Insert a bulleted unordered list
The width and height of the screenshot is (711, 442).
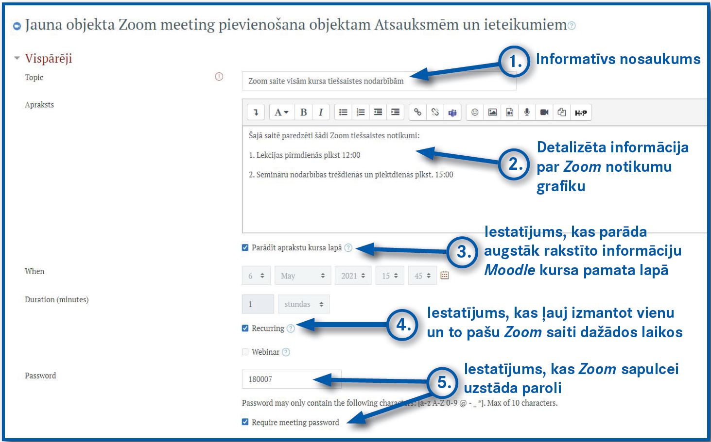343,113
